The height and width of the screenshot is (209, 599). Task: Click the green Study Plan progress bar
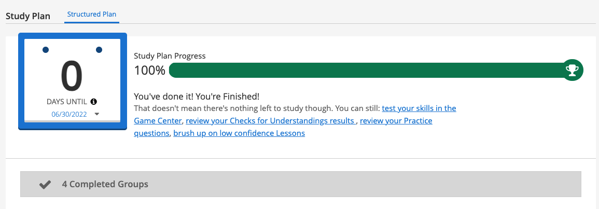[363, 70]
